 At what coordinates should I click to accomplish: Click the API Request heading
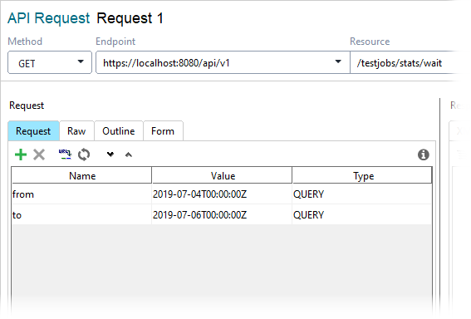[x=49, y=18]
